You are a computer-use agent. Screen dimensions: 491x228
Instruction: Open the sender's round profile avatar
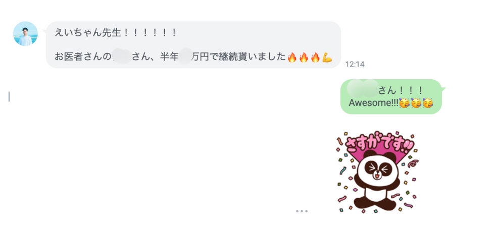pyautogui.click(x=25, y=34)
